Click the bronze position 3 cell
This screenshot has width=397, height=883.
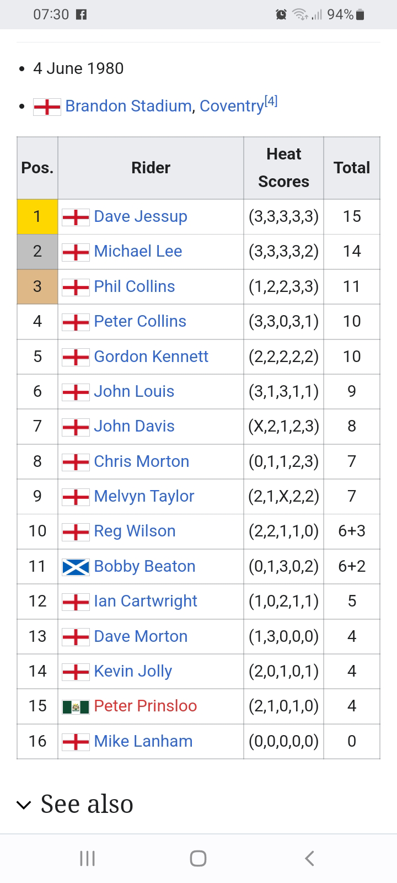(37, 286)
